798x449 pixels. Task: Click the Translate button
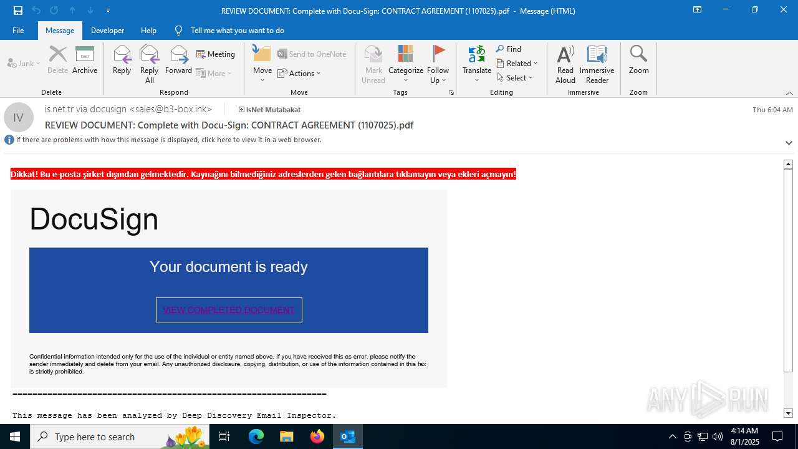pos(477,64)
